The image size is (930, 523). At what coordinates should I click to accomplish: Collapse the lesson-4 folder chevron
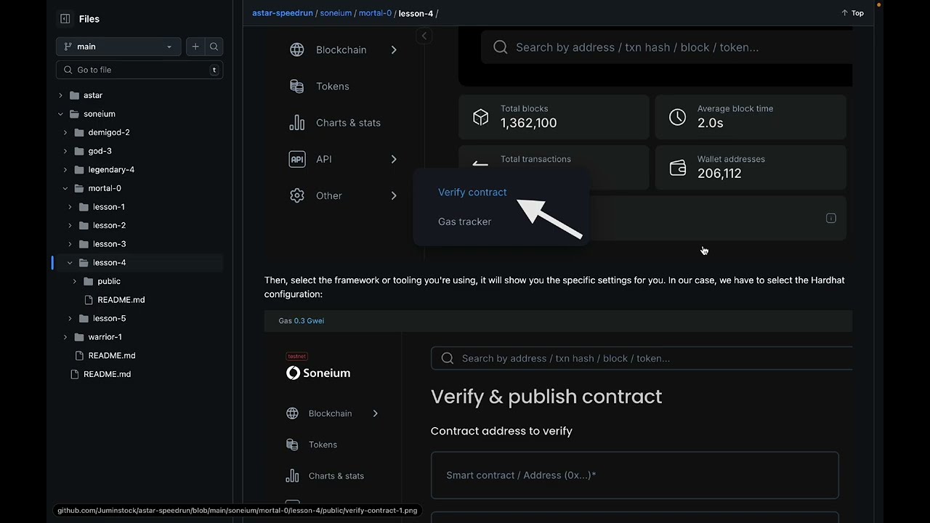click(x=70, y=263)
